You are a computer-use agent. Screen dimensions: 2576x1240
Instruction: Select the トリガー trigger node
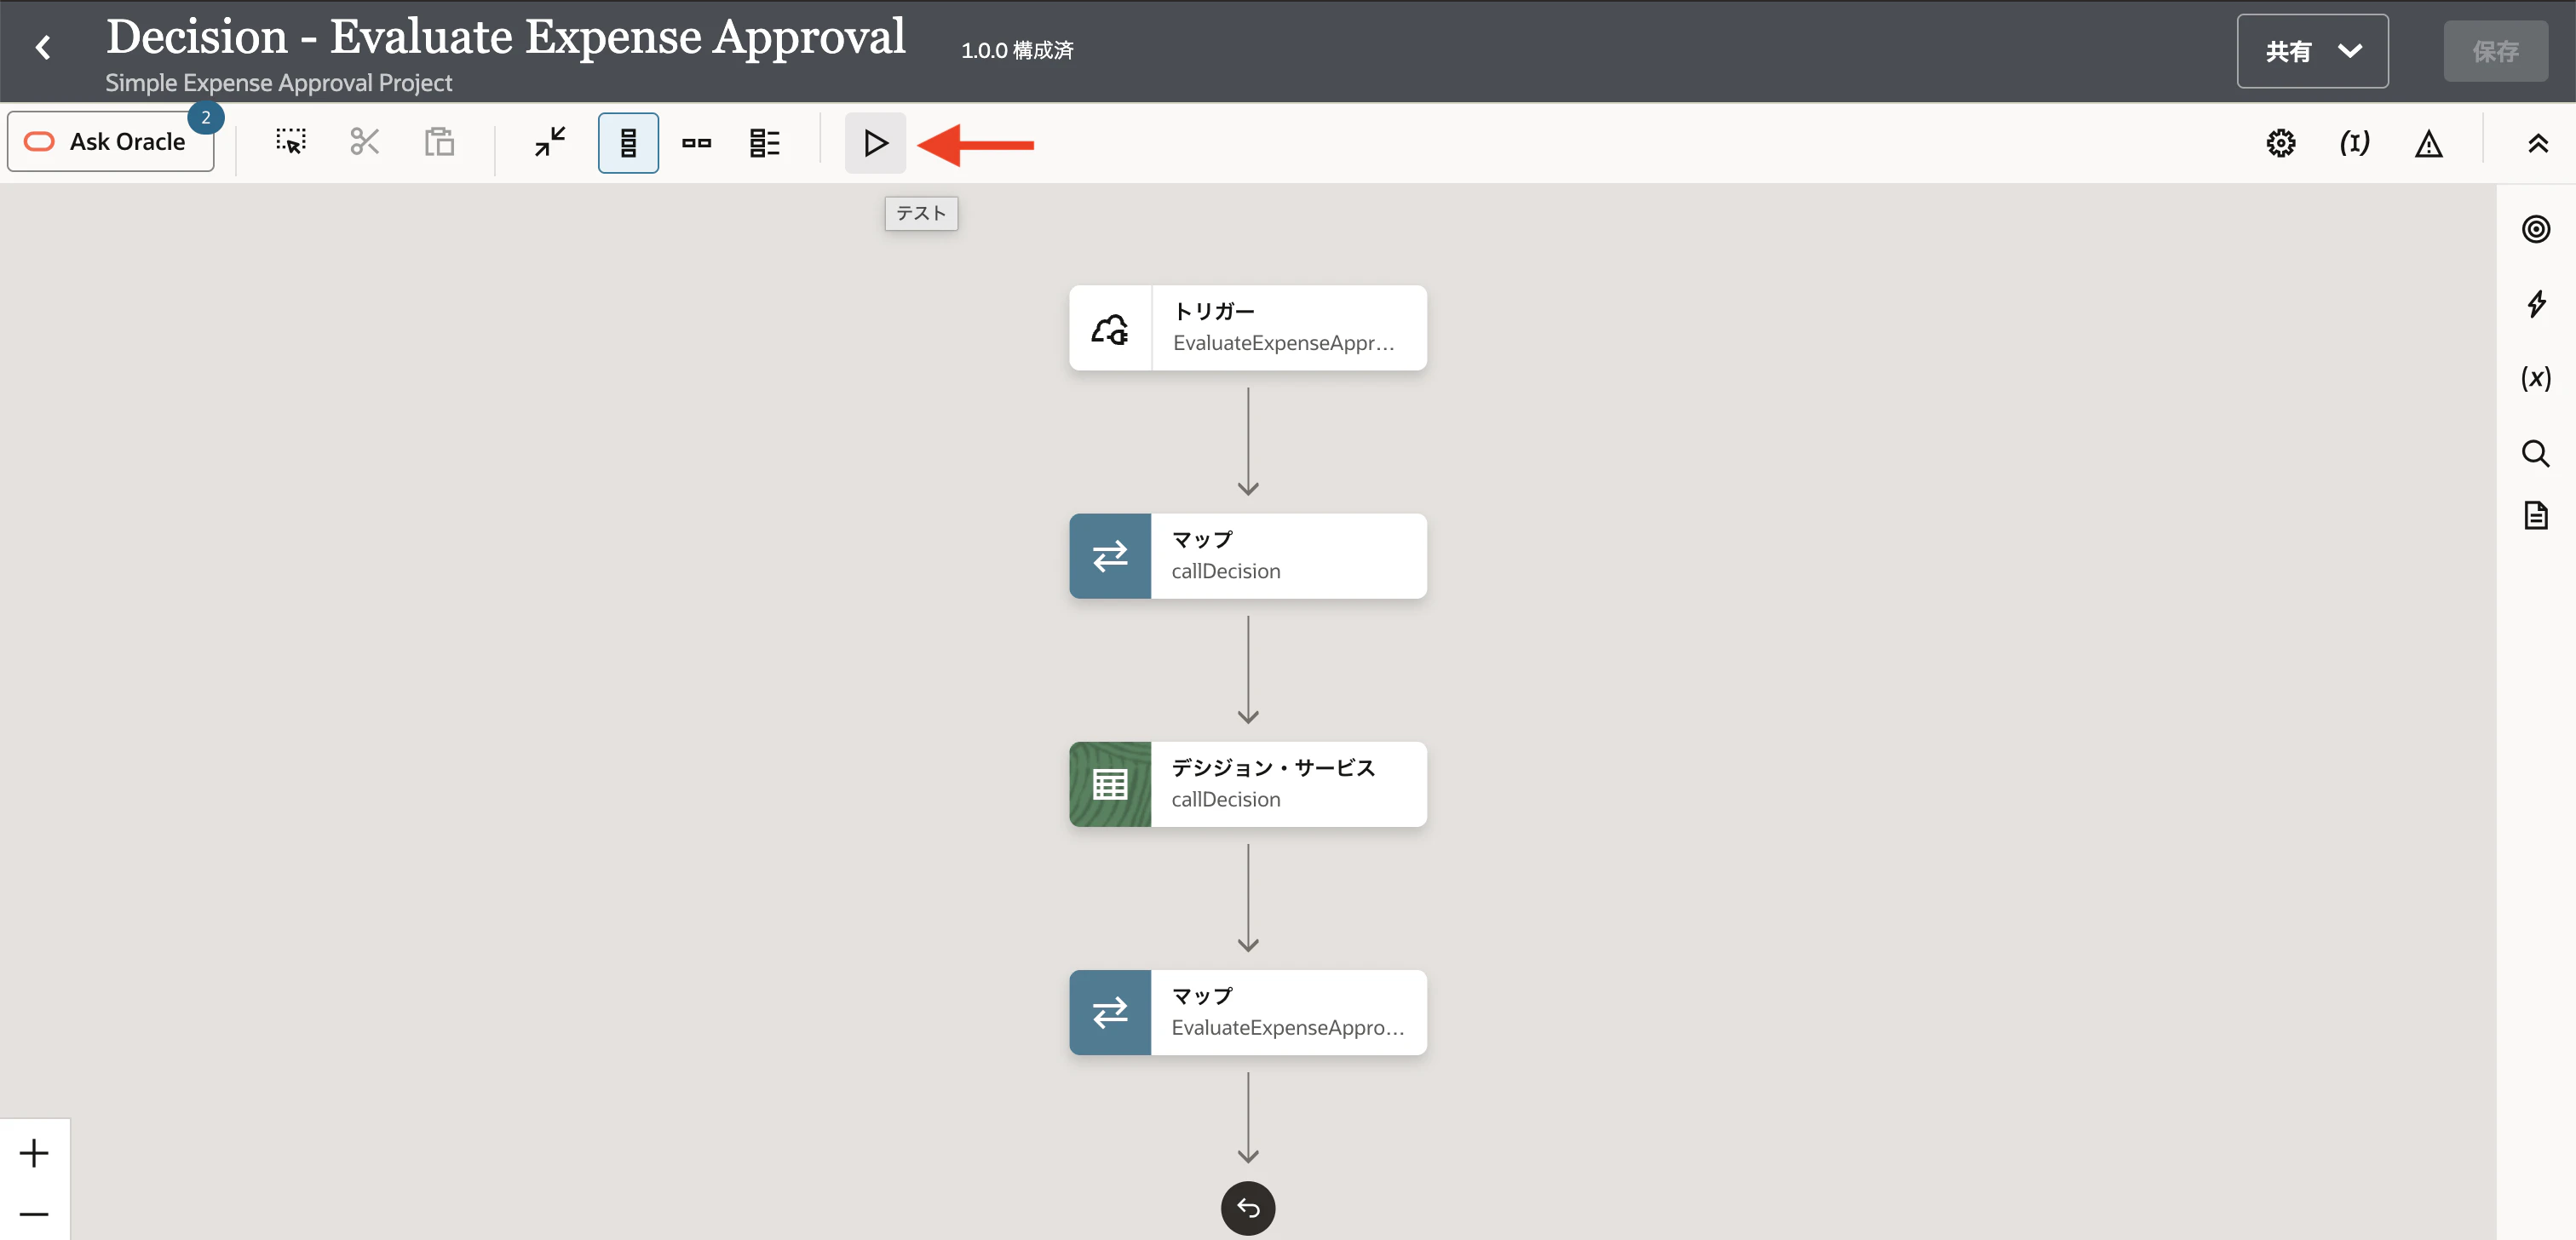tap(1248, 328)
